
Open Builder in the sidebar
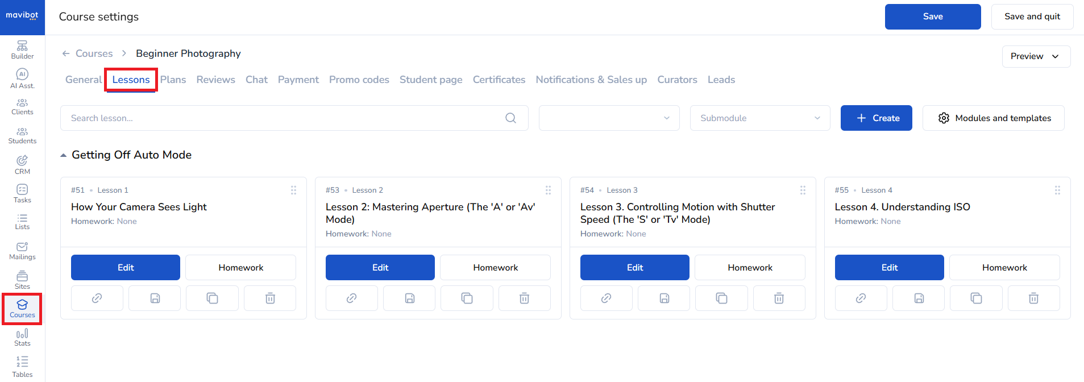(22, 49)
